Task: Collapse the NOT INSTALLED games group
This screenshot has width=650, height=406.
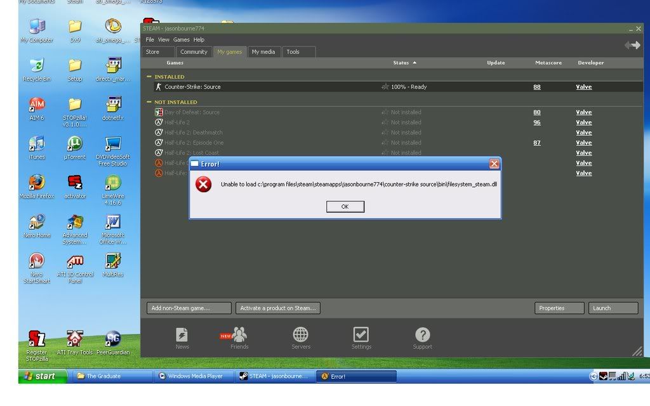Action: pyautogui.click(x=149, y=102)
